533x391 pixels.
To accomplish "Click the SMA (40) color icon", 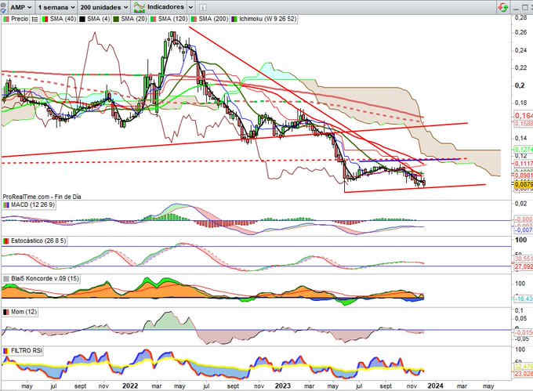I will (45, 20).
